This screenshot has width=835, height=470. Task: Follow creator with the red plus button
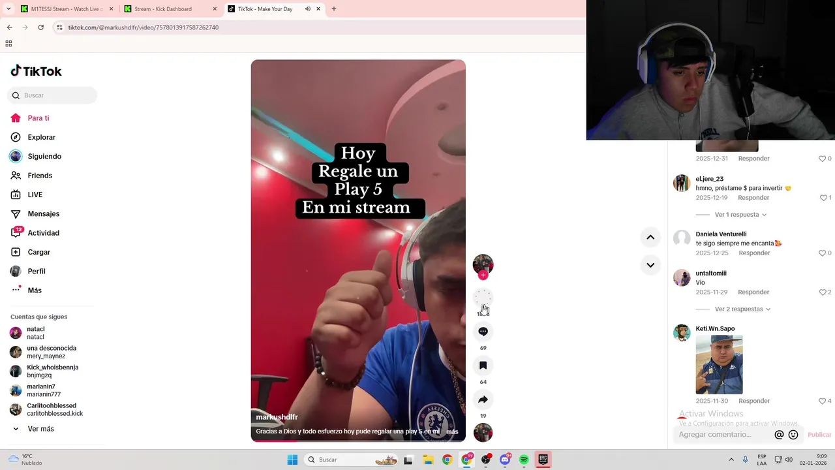pyautogui.click(x=483, y=275)
